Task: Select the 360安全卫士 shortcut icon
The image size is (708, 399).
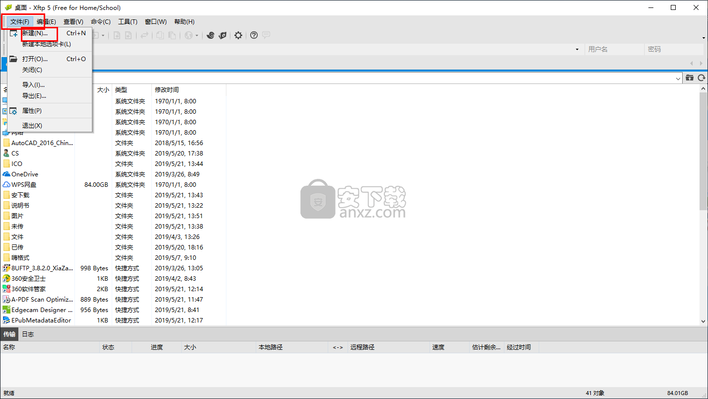Action: click(6, 279)
